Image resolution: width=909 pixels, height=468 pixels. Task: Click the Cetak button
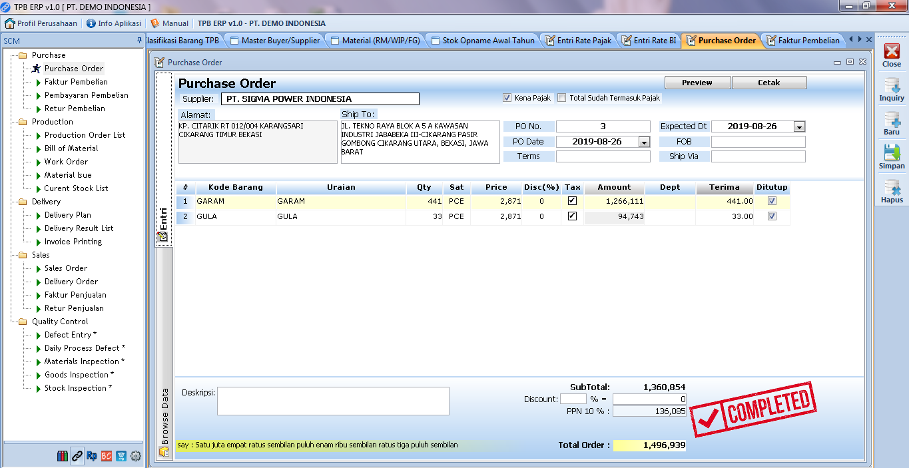(768, 83)
